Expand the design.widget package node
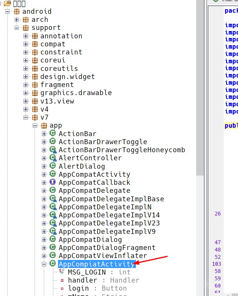Screen dimensions: 238x296 click(x=26, y=77)
